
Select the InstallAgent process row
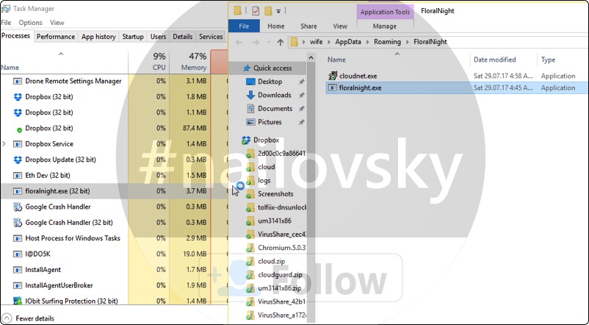click(x=114, y=270)
